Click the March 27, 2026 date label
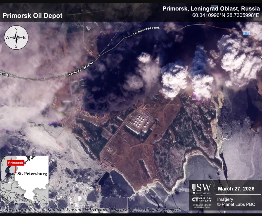The width and height of the screenshot is (262, 216). (x=236, y=189)
